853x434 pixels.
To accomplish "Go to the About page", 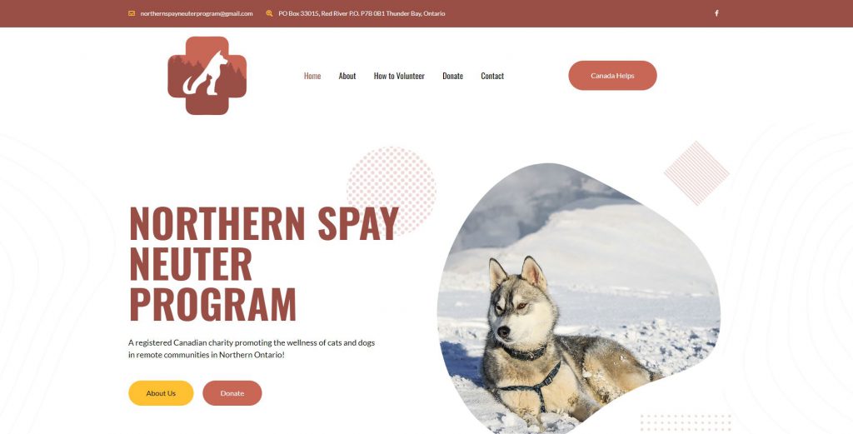I will point(347,76).
